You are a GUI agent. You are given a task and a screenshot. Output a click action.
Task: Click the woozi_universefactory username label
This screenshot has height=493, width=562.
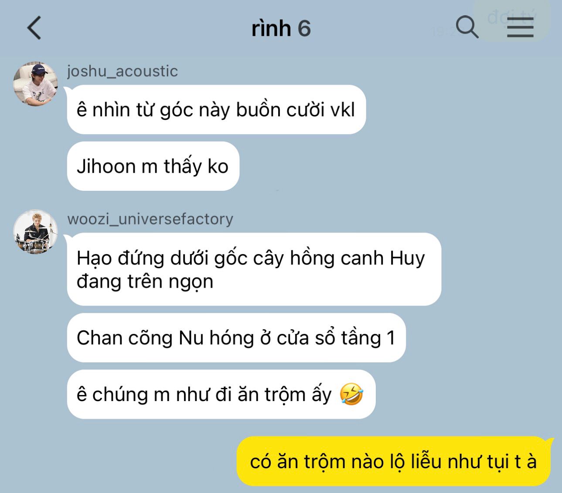click(150, 219)
